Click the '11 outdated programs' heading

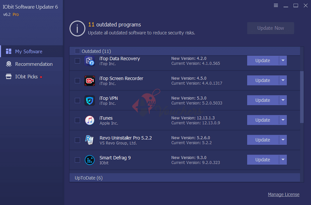coord(114,24)
